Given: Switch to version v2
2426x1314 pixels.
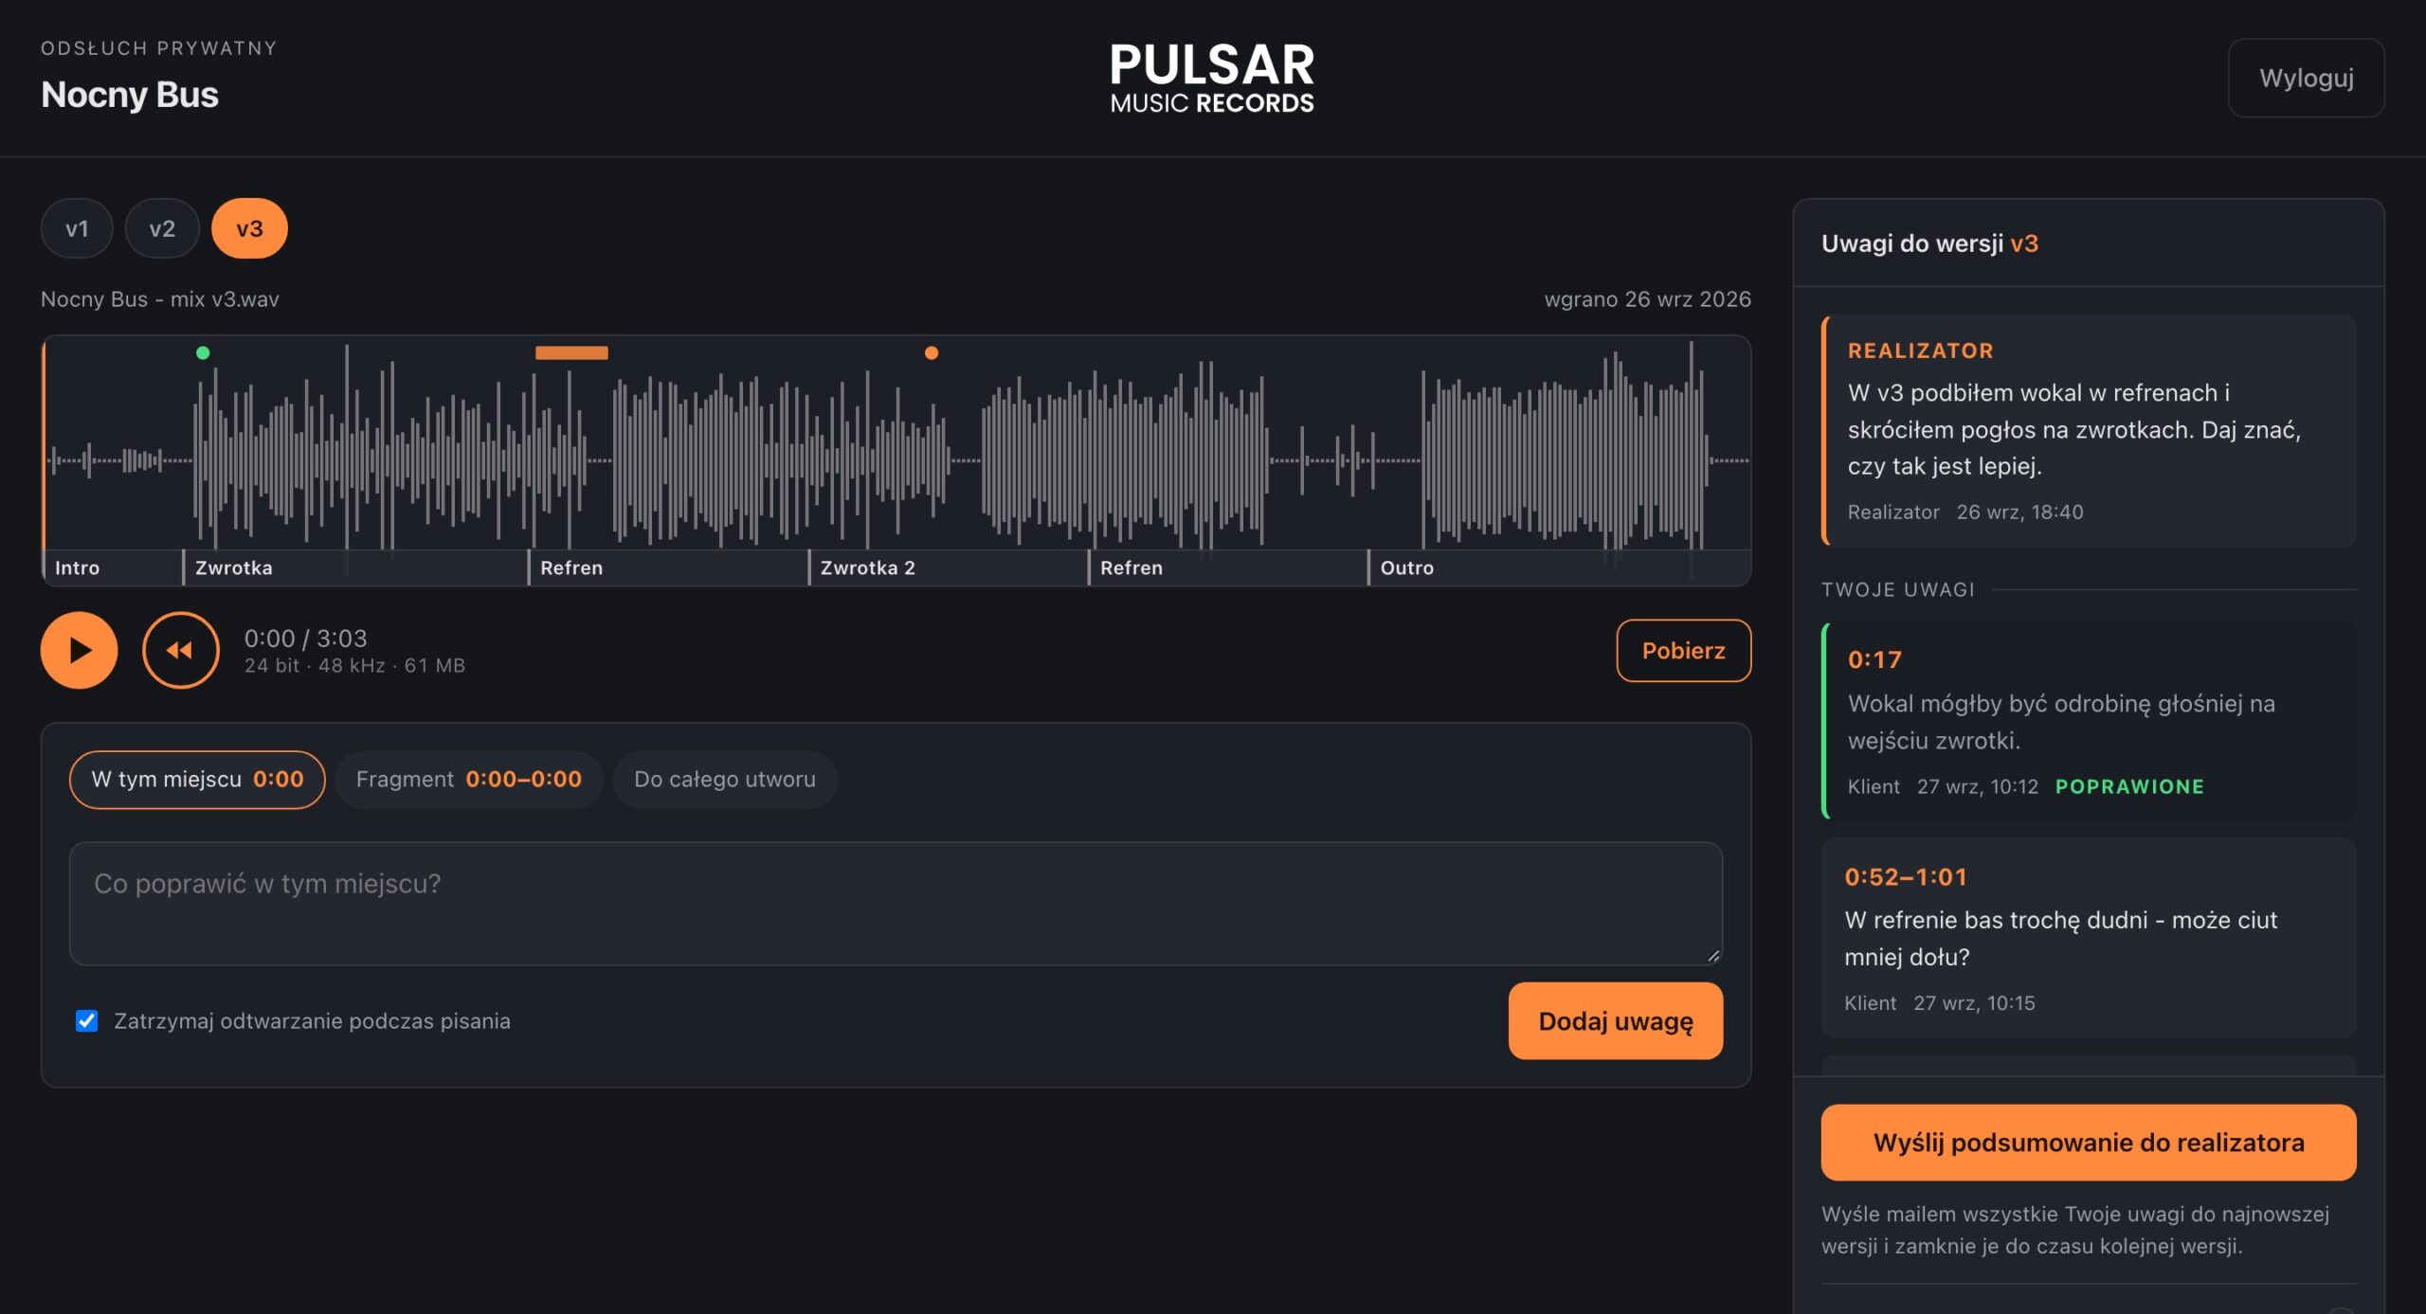Looking at the screenshot, I should click(162, 228).
